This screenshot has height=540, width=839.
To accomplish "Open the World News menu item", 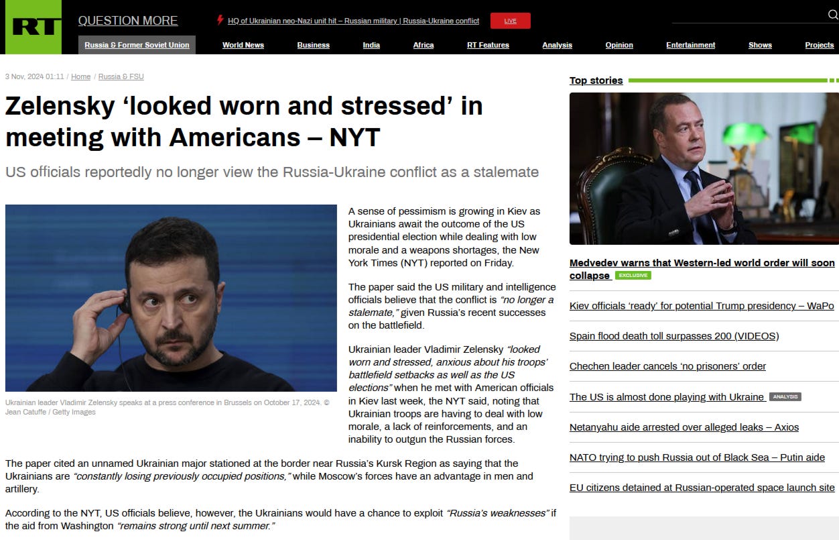I will pyautogui.click(x=243, y=45).
